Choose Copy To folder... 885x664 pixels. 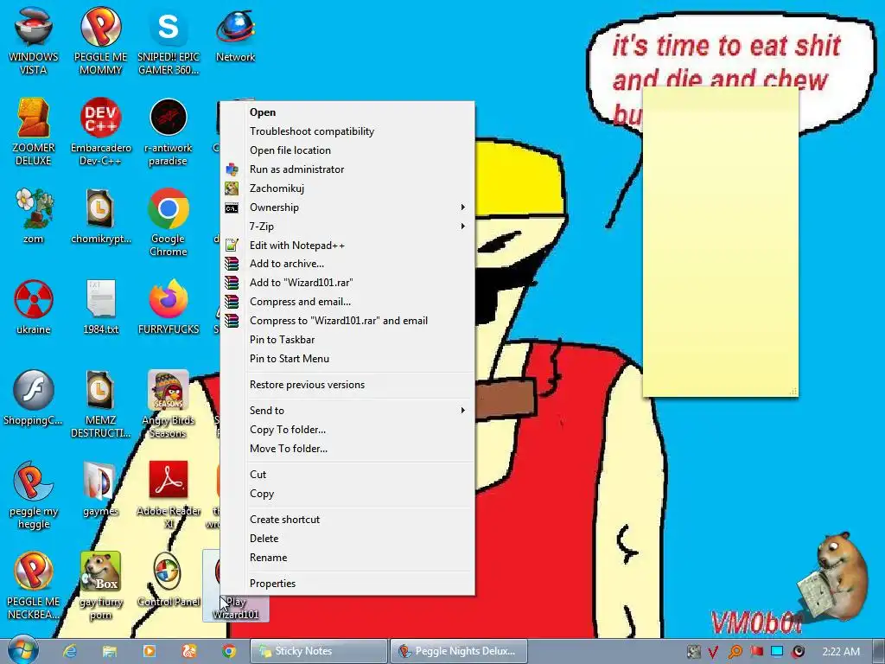click(347, 430)
